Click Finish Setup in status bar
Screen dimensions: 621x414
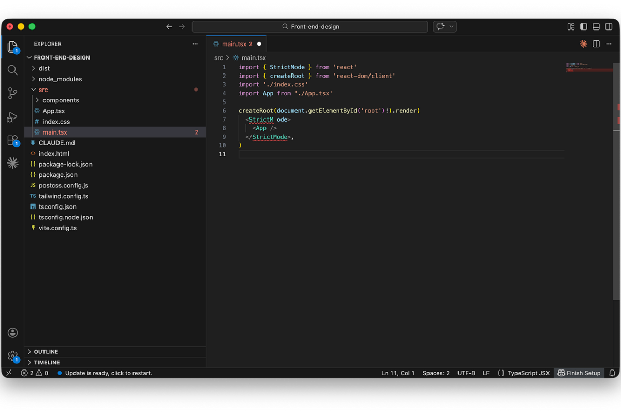tap(579, 373)
